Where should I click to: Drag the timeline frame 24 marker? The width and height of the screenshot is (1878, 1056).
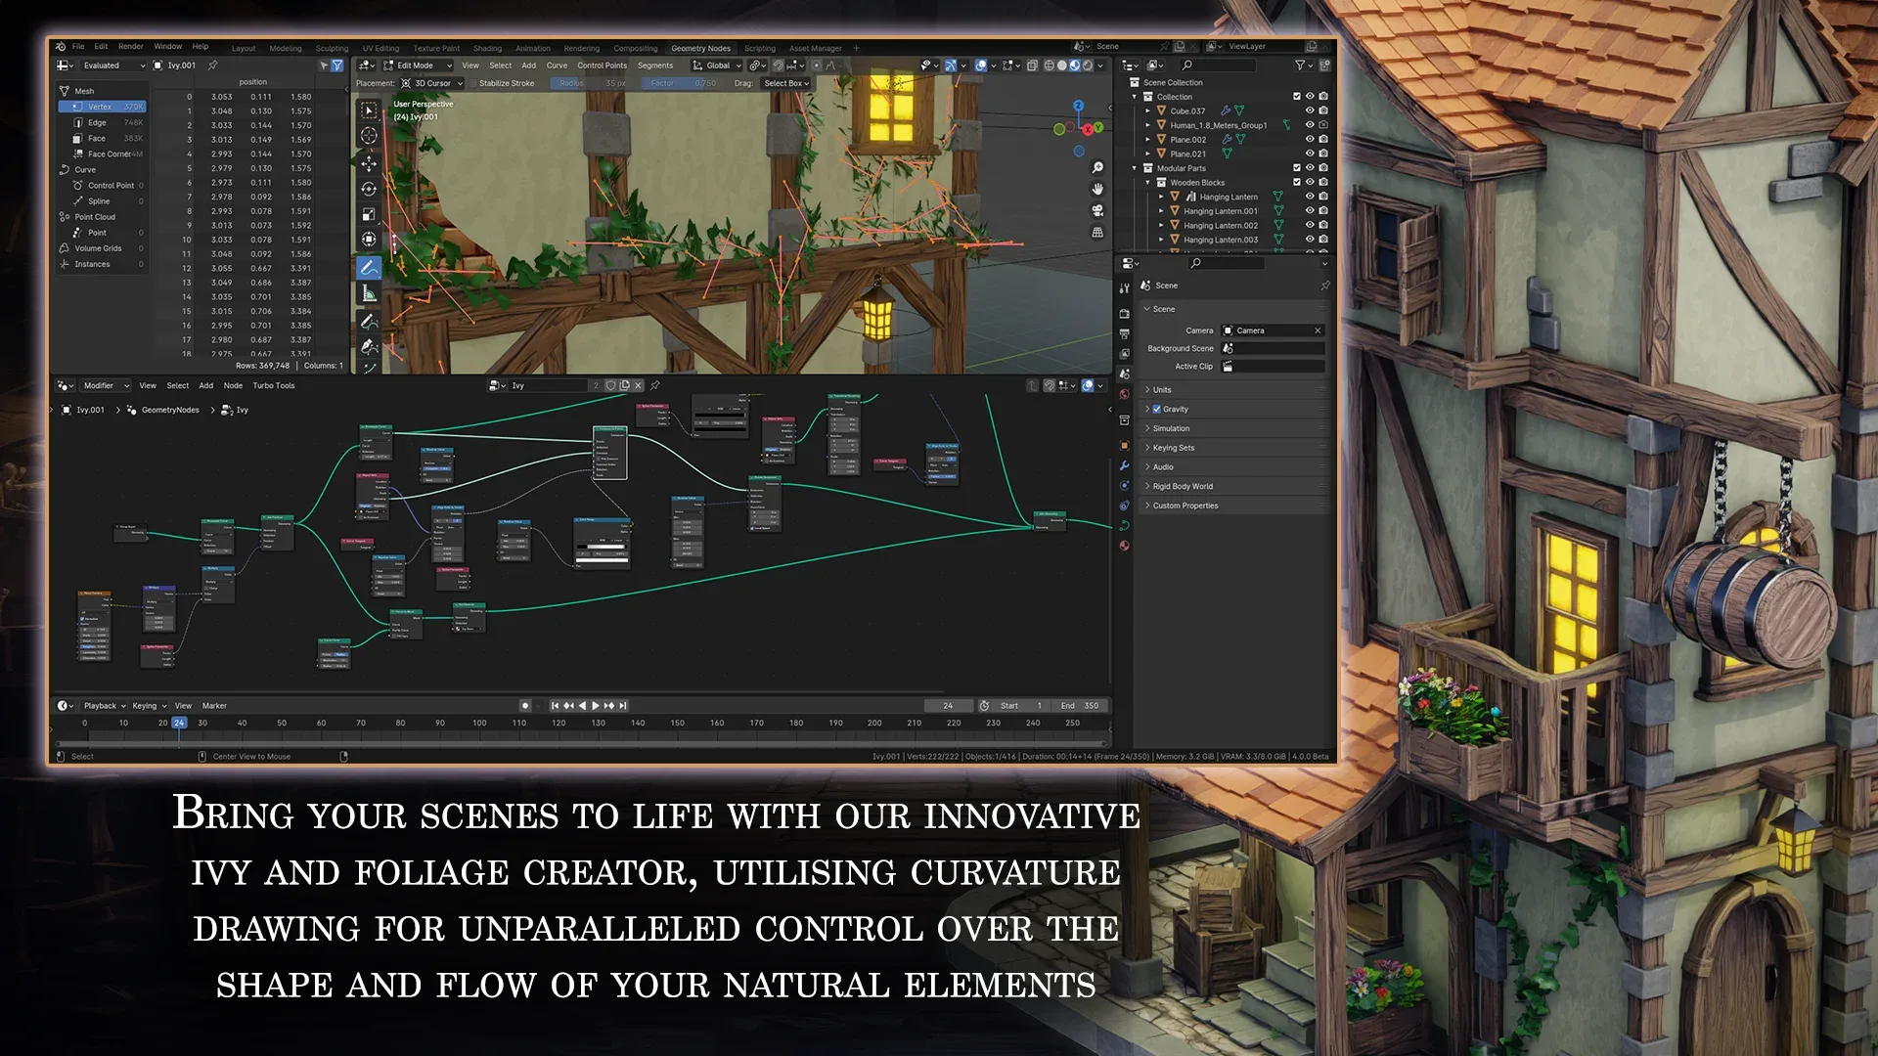(179, 722)
